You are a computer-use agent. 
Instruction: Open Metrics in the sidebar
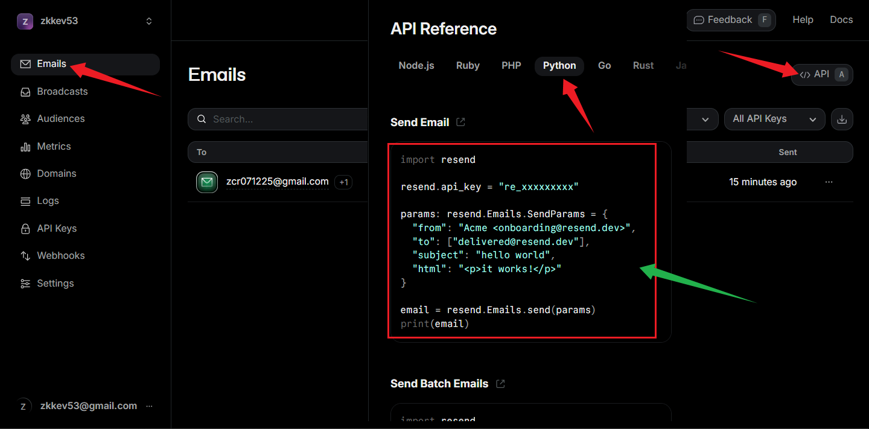[x=54, y=147]
